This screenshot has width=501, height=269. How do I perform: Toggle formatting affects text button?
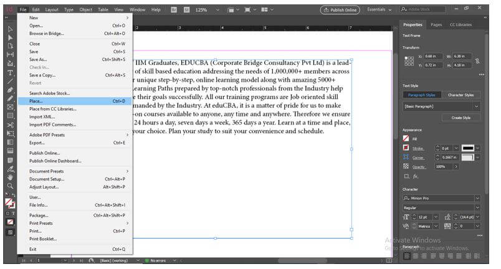coord(14,213)
